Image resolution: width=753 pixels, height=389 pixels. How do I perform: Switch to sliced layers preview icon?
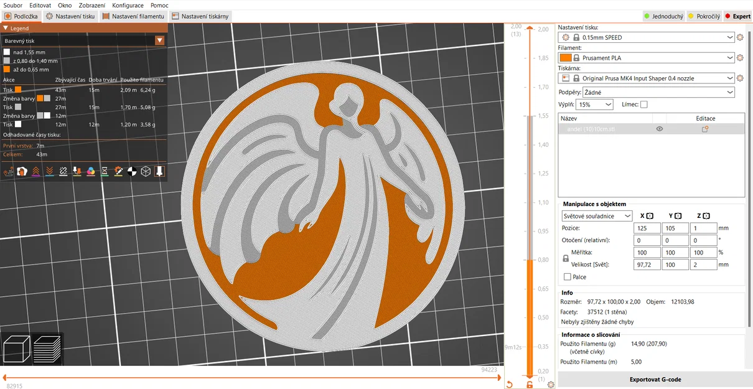tap(47, 349)
